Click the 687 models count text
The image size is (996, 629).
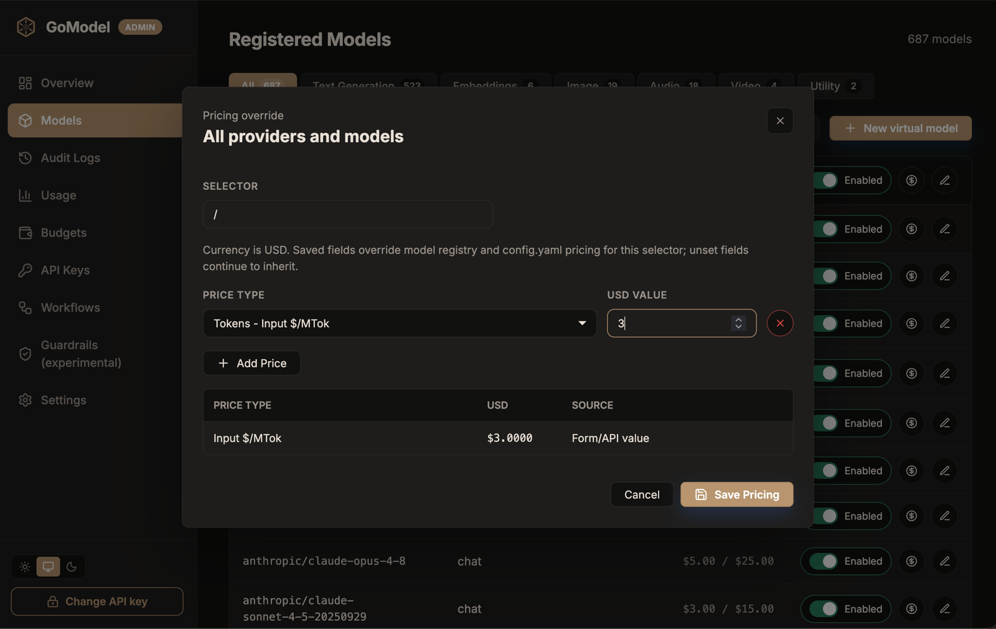point(939,39)
